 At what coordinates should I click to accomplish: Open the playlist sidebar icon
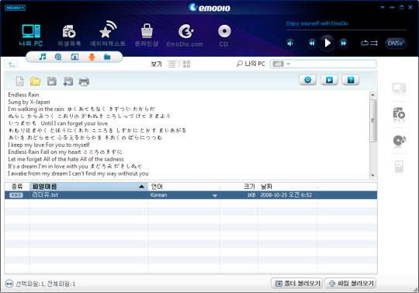(x=399, y=113)
